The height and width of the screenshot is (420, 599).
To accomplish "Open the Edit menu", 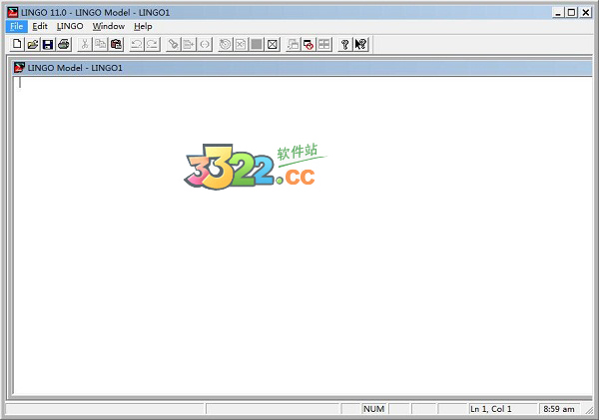I will click(x=40, y=26).
